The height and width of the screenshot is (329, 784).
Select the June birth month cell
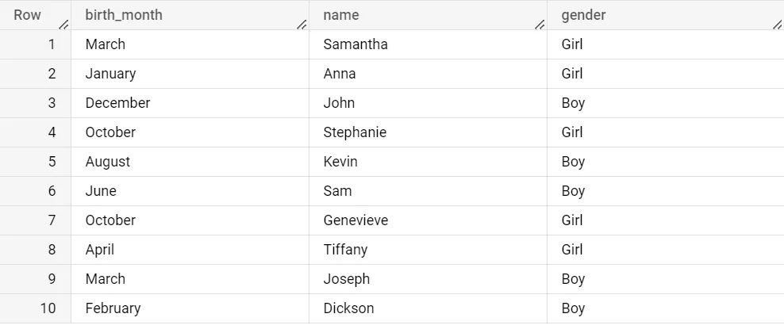(x=101, y=191)
